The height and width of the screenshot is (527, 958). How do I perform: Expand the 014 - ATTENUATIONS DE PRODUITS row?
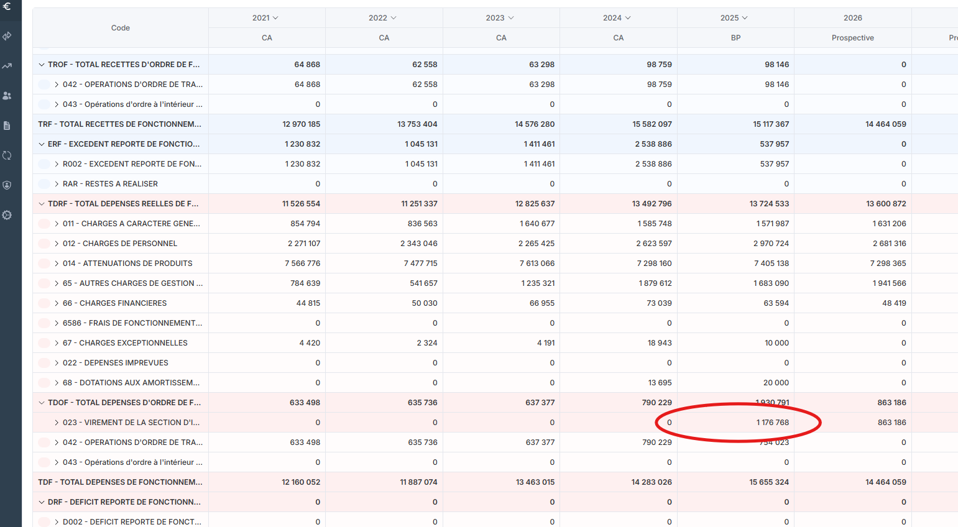point(57,263)
